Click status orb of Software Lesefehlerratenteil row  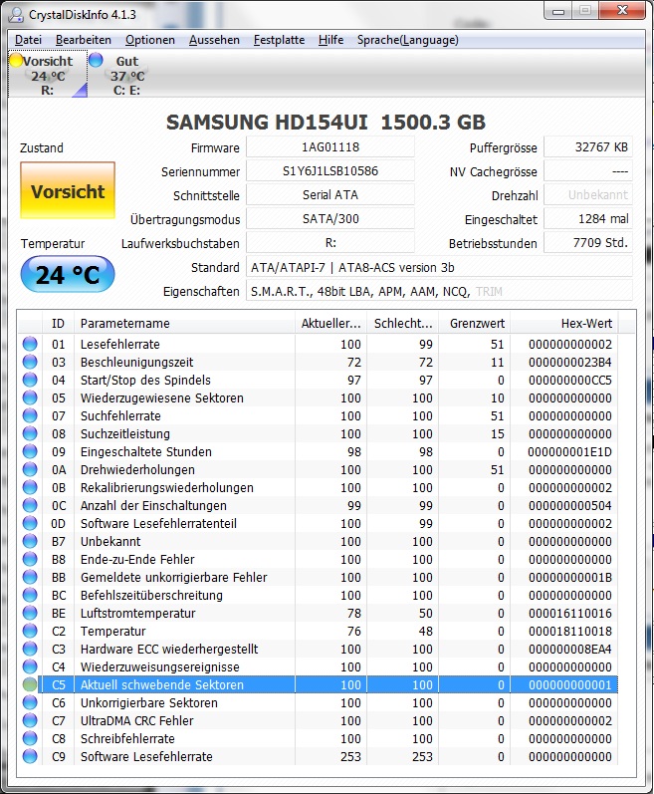pos(30,523)
